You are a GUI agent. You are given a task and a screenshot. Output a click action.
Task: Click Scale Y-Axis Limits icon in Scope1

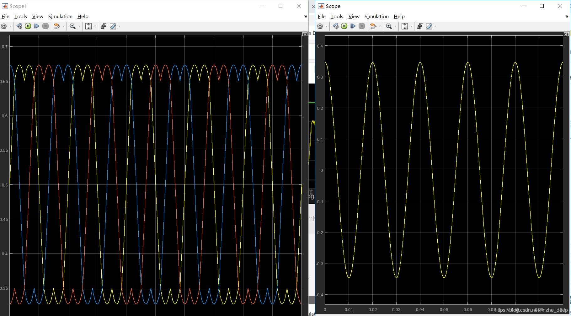[88, 26]
